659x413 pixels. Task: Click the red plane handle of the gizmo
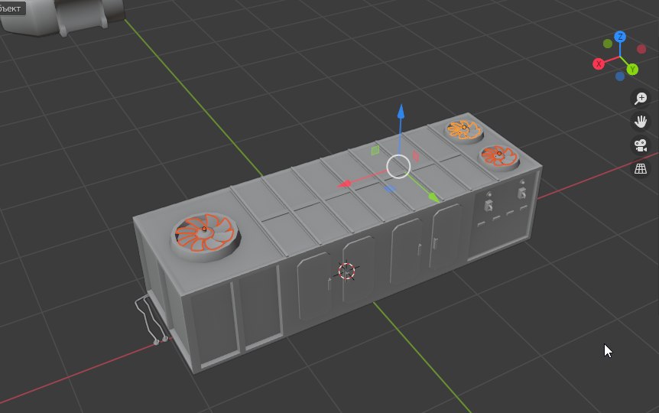pos(416,157)
